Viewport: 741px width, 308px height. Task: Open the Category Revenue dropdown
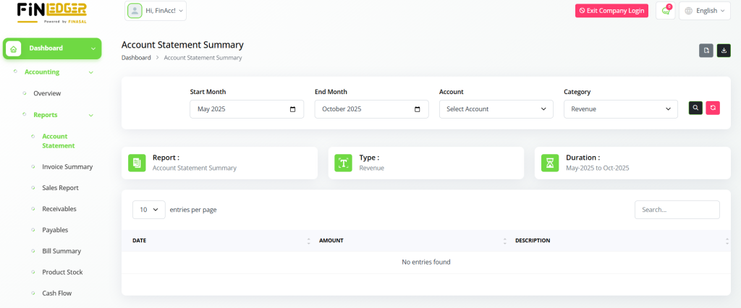point(620,109)
